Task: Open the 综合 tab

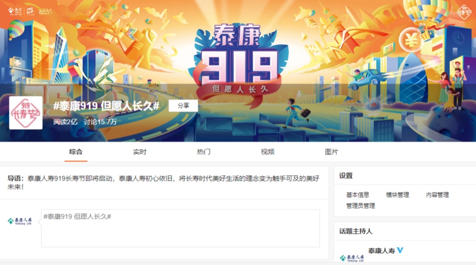Action: pyautogui.click(x=76, y=151)
